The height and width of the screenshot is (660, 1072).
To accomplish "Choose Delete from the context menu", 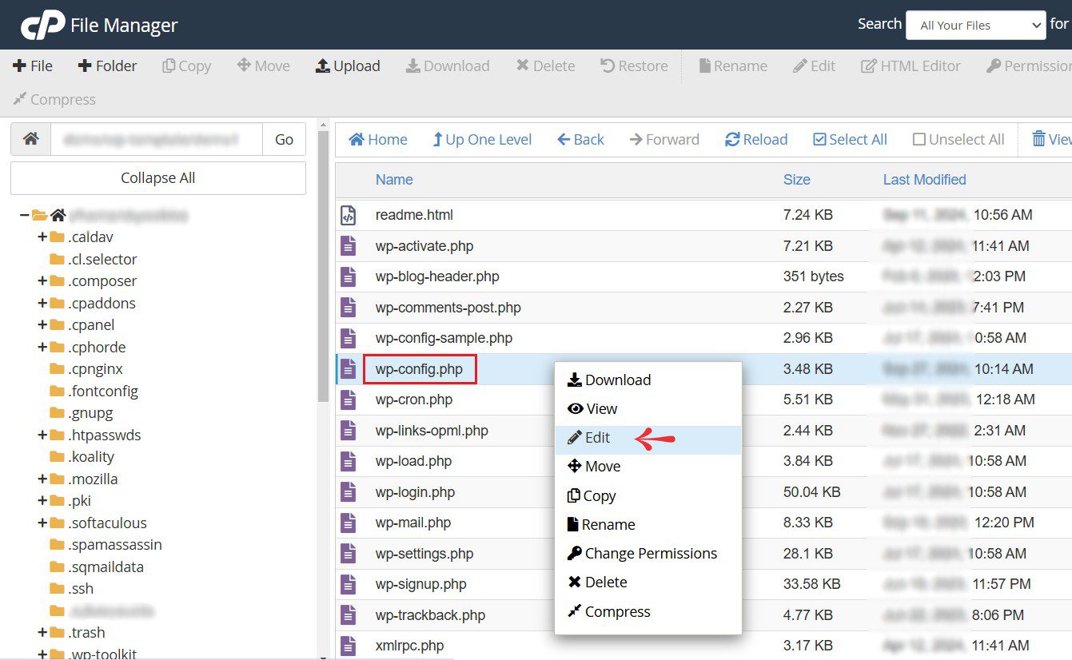I will pyautogui.click(x=648, y=582).
